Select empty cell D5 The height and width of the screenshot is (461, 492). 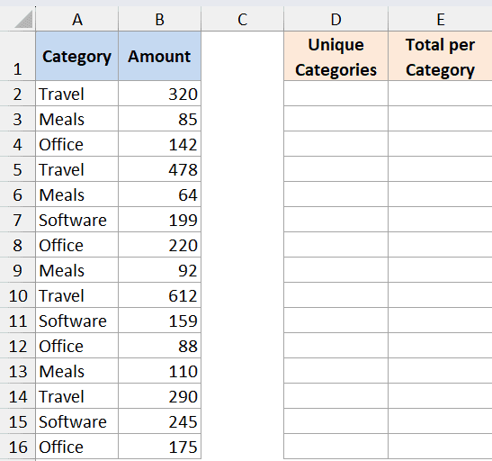tap(335, 169)
